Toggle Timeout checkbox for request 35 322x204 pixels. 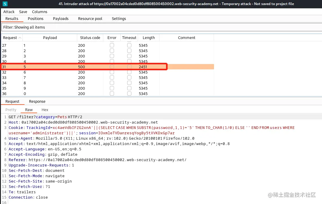129,88
